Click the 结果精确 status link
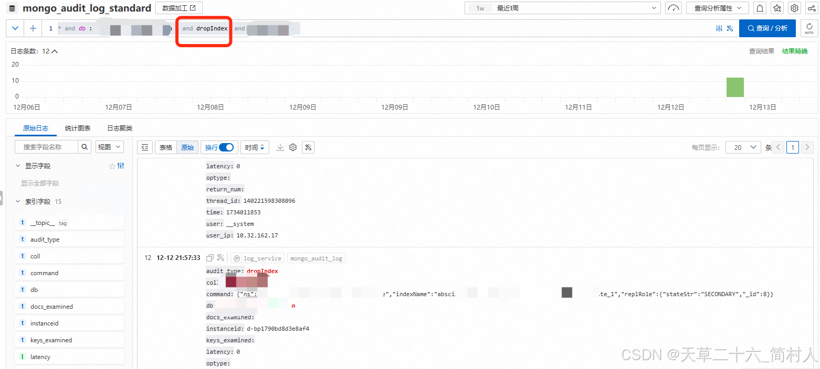The width and height of the screenshot is (820, 369). coord(795,51)
